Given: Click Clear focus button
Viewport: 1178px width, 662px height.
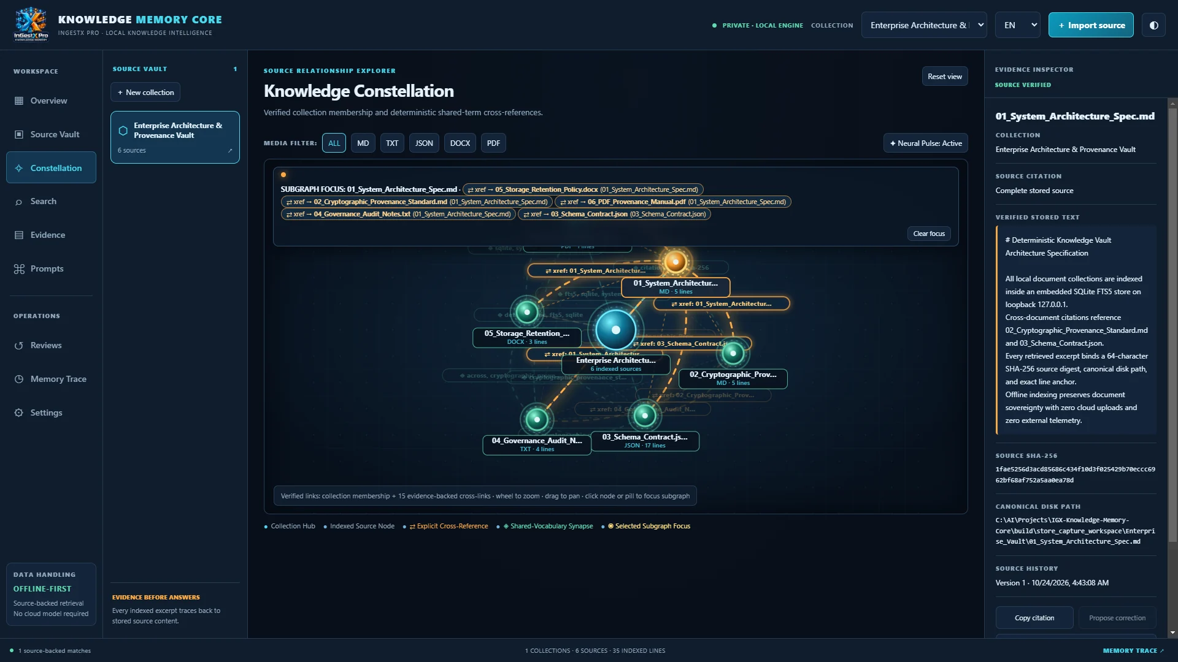Looking at the screenshot, I should 929,234.
